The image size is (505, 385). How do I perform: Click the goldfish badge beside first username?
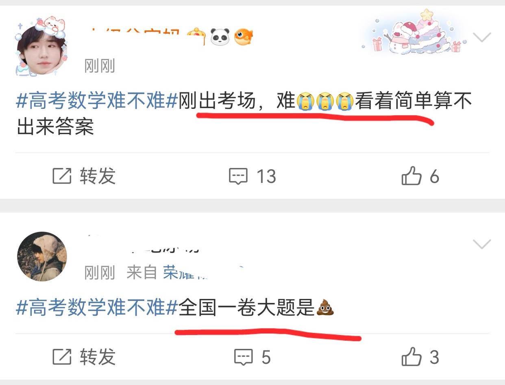[244, 37]
